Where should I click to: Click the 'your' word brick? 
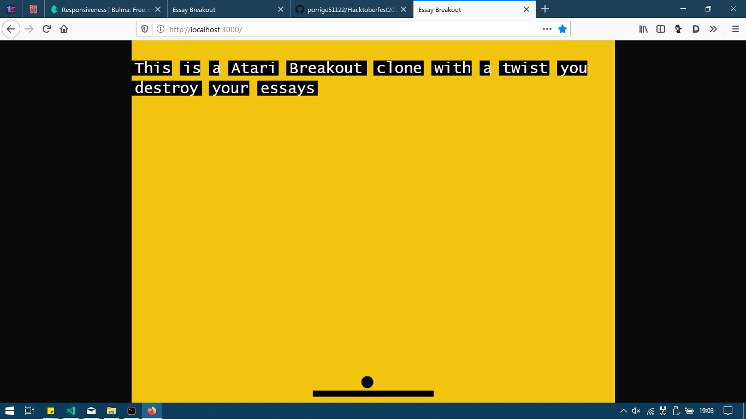pyautogui.click(x=230, y=88)
